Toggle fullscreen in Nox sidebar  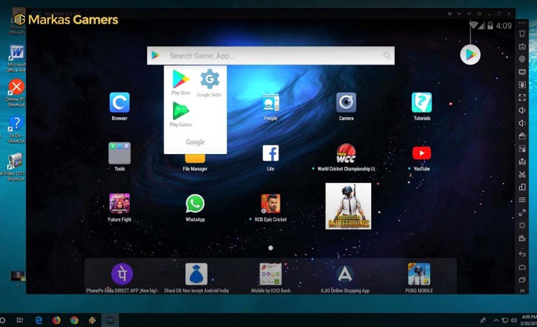point(522,97)
